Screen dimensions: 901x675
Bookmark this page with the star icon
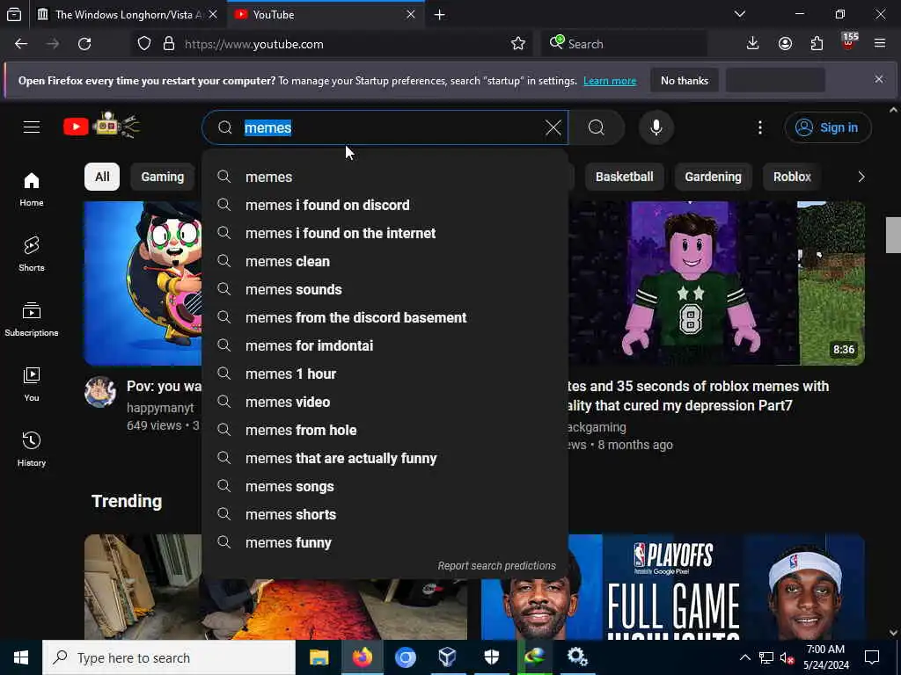tap(517, 44)
